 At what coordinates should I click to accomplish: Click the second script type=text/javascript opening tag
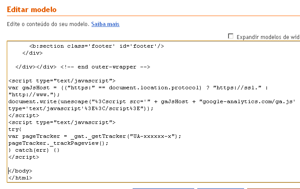pyautogui.click(x=62, y=122)
